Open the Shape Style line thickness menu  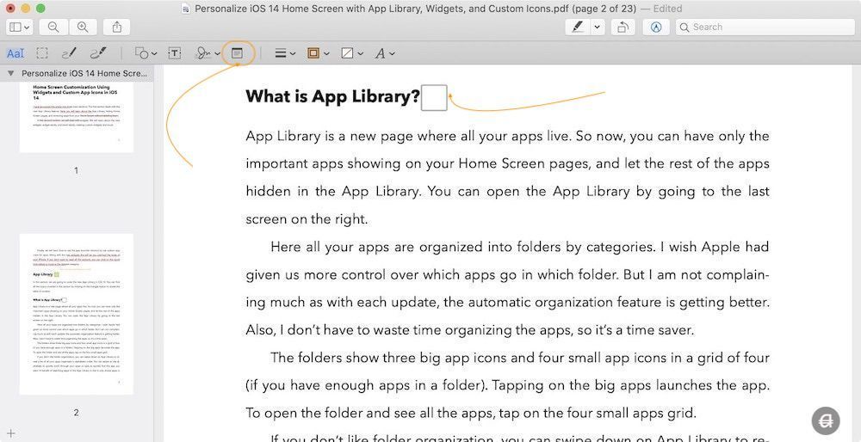284,53
